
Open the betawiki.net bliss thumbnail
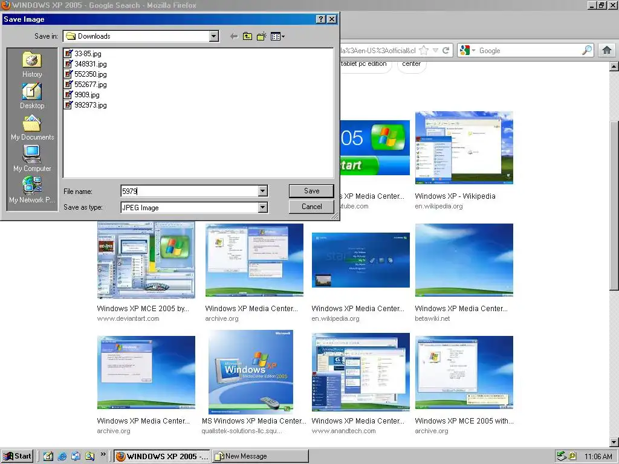464,260
